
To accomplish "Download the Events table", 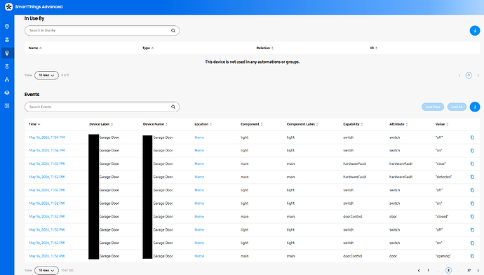I will pyautogui.click(x=475, y=107).
